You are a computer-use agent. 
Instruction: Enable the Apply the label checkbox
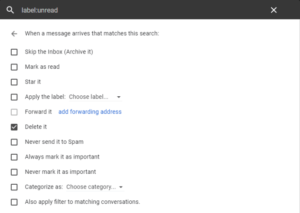coord(14,97)
